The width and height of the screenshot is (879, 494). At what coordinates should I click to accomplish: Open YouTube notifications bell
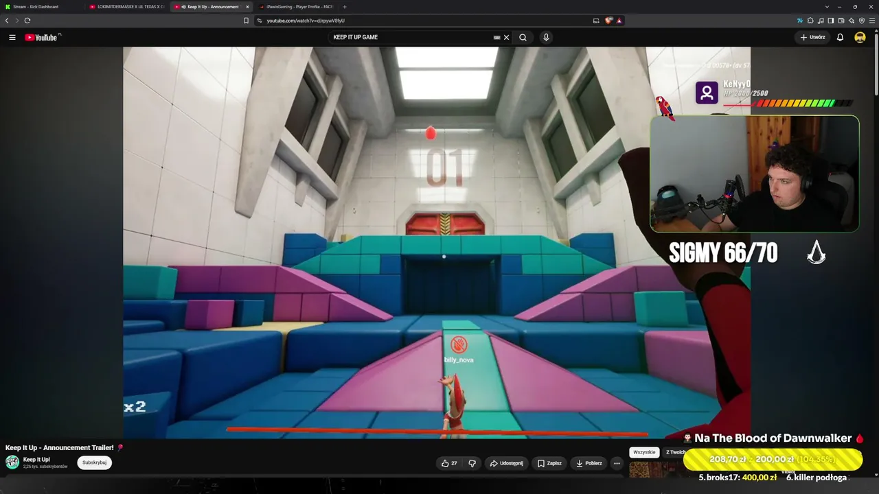(x=840, y=37)
